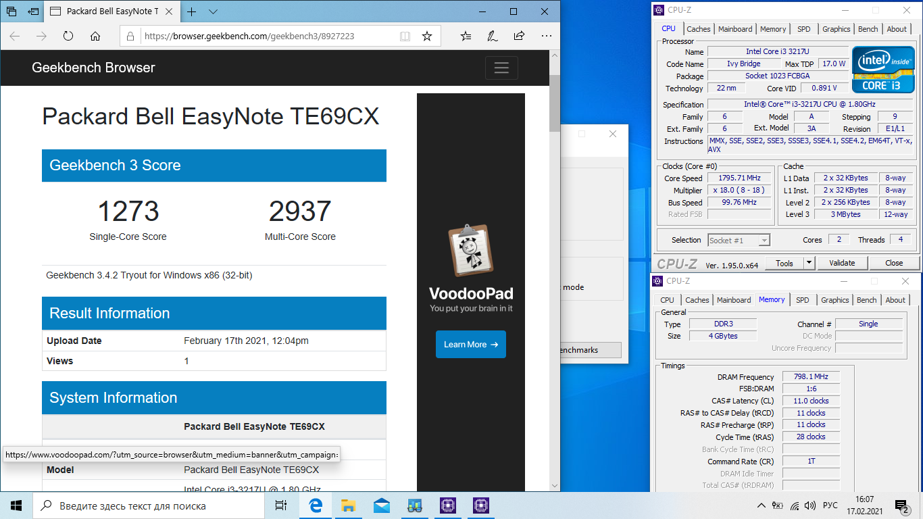The image size is (923, 519).
Task: Click the volume speaker tray icon
Action: tap(810, 505)
